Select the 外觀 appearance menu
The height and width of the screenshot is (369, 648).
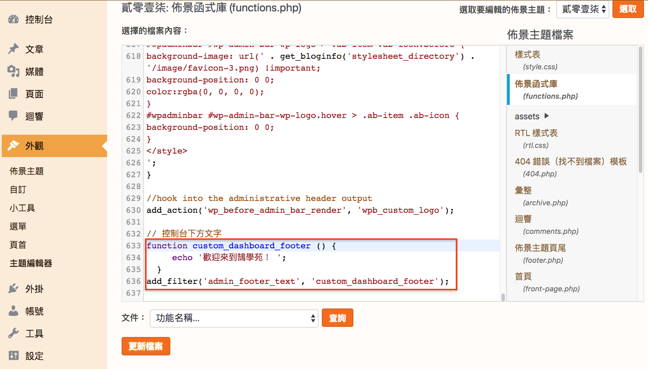click(x=54, y=146)
